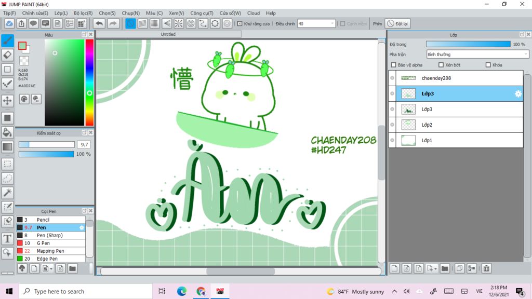Enable vanishing point snap
The height and width of the screenshot is (299, 532).
(x=167, y=23)
